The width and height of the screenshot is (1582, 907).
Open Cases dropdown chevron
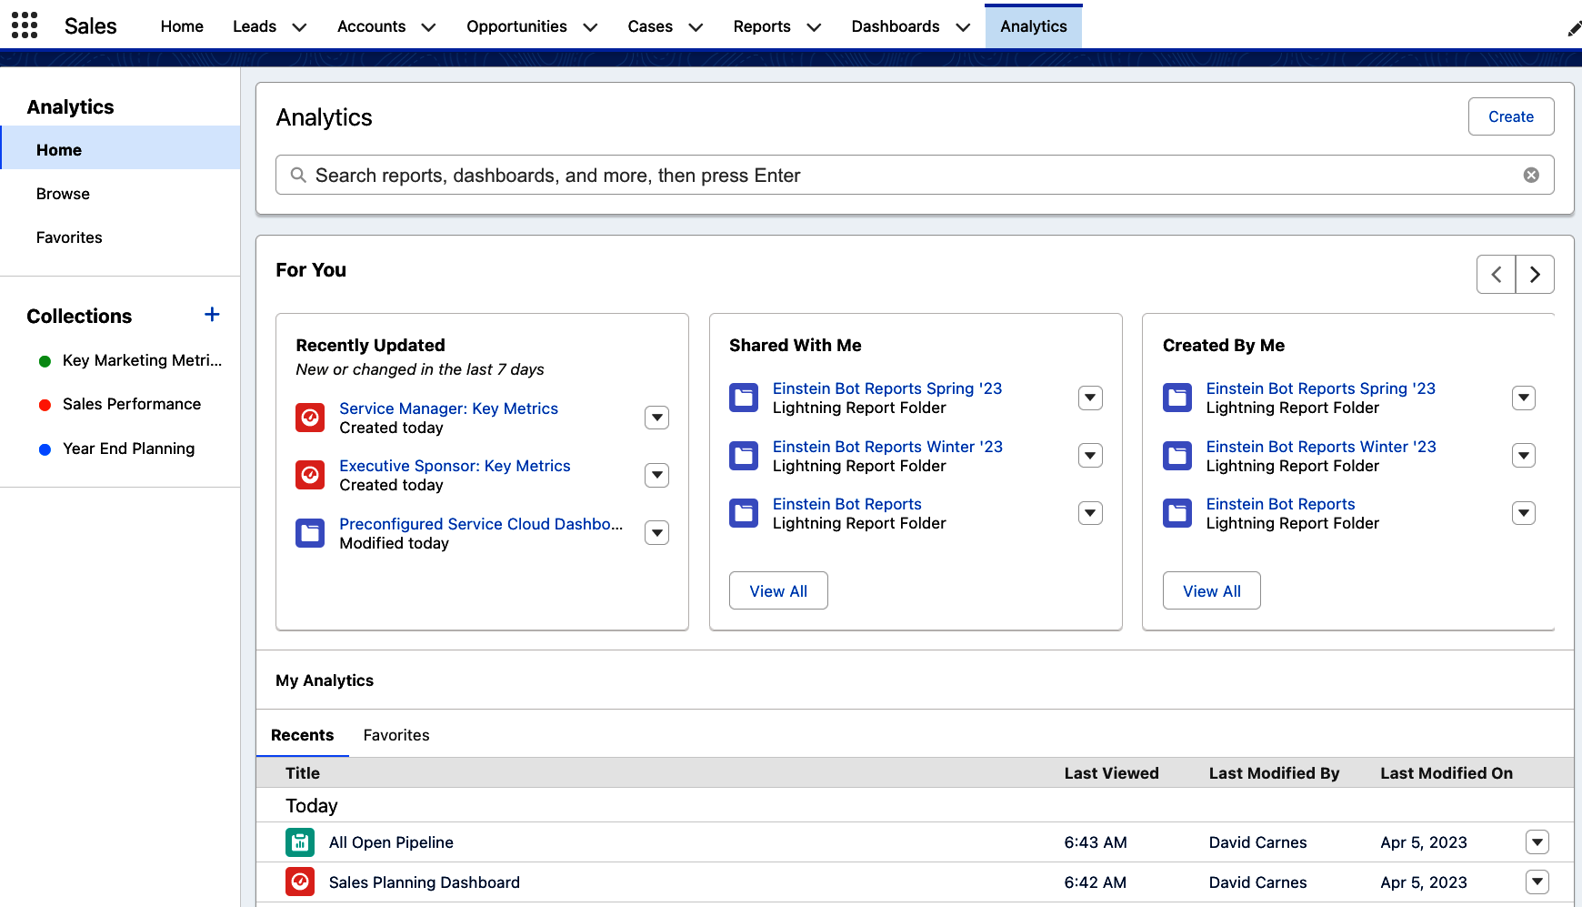click(696, 27)
